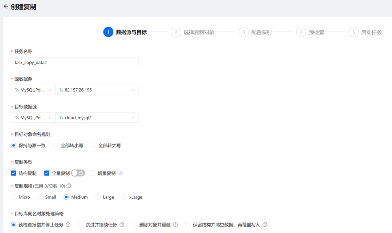Go to step 3 配置映射
Screen dimensions: 392x233
244,32
